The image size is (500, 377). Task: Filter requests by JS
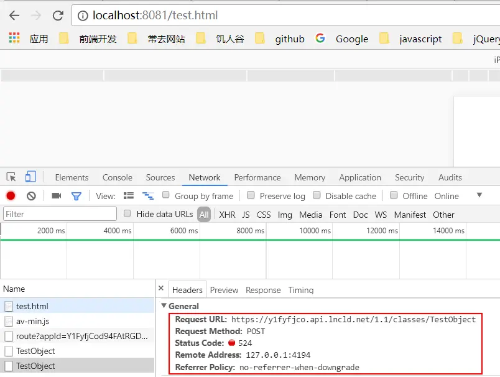click(x=246, y=215)
